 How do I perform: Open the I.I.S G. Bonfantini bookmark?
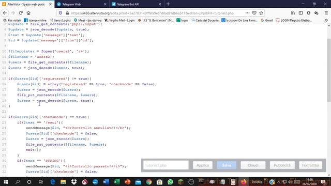pos(156,20)
